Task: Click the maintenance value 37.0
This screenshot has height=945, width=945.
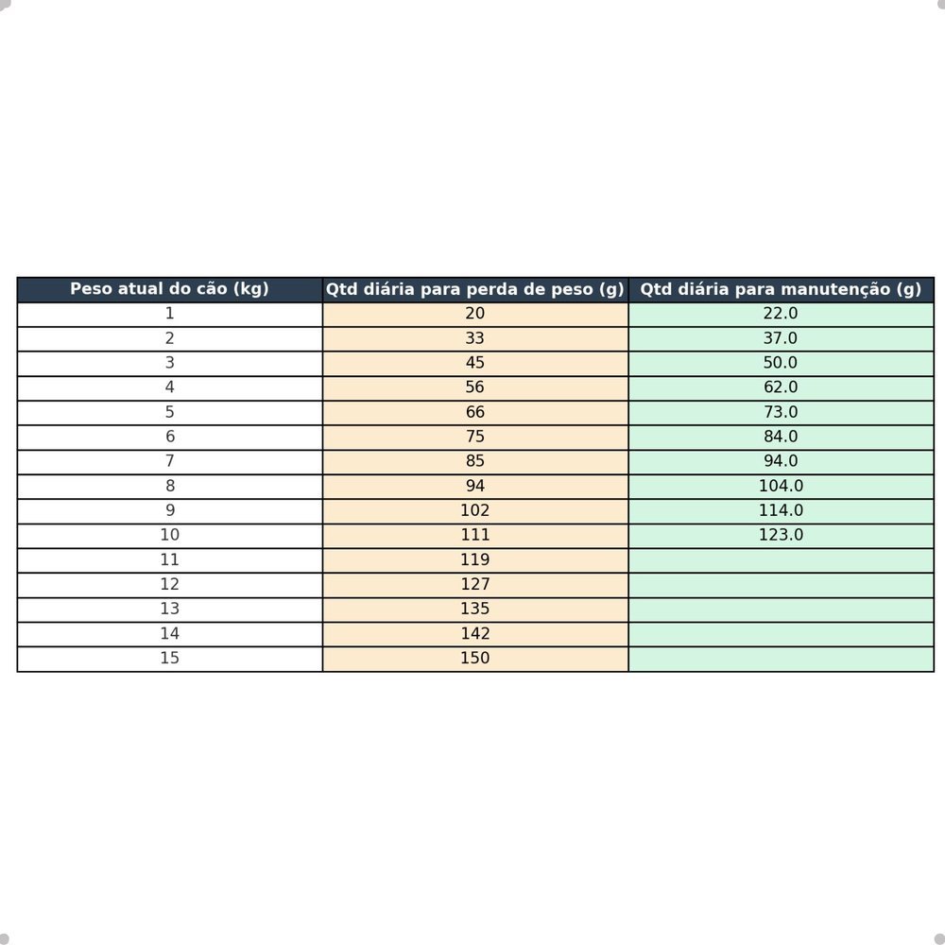Action: (781, 338)
